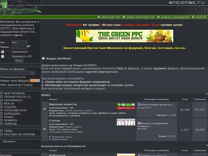The image size is (208, 156).
Task: Open the garam07 user profile
Action: 146,108
